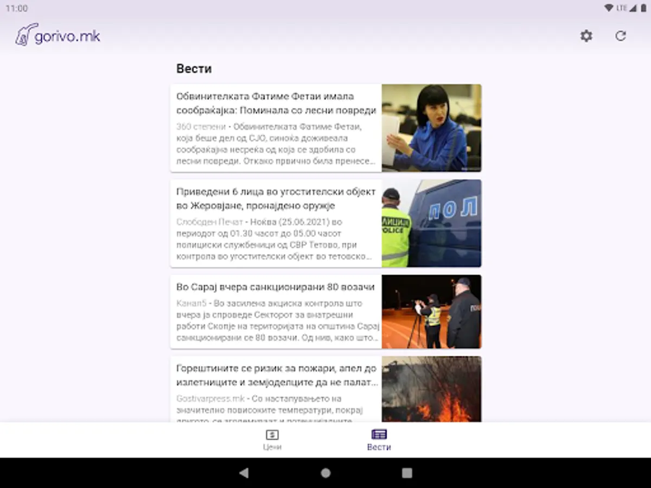The height and width of the screenshot is (488, 651).
Task: Open the Фатиме Фетаи article headline
Action: [x=276, y=103]
